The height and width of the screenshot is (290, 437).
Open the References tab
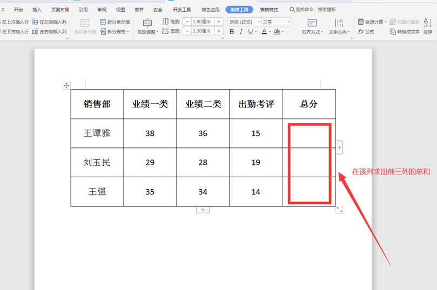pyautogui.click(x=83, y=10)
